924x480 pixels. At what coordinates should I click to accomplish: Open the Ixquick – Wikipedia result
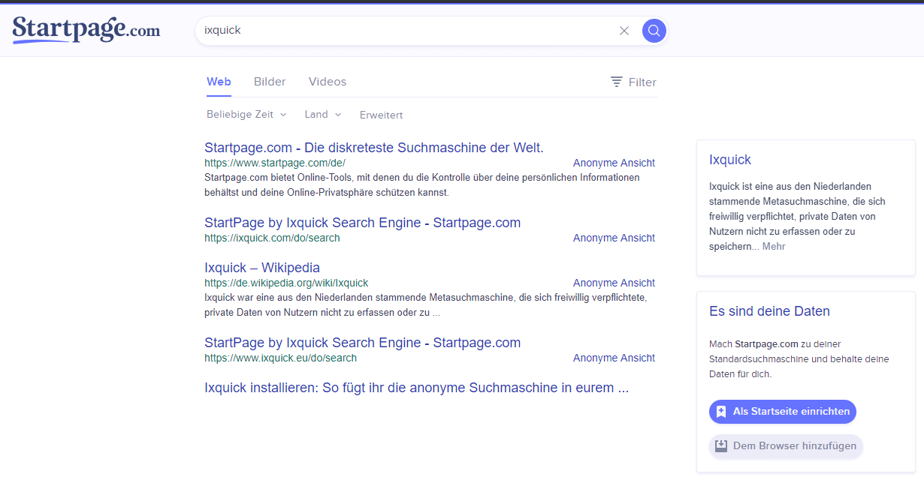(262, 268)
